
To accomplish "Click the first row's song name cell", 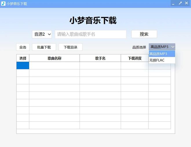I will click(54, 66).
